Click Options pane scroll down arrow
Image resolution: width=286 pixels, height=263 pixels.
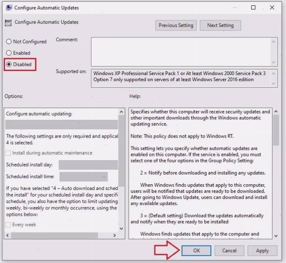[121, 229]
